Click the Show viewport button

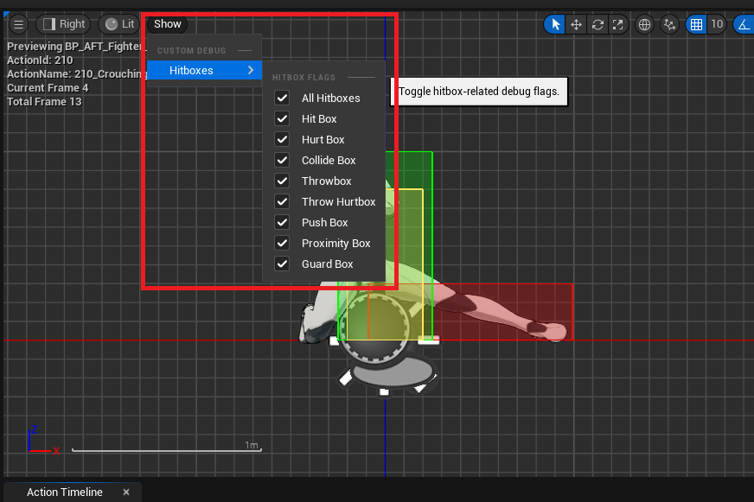[168, 24]
